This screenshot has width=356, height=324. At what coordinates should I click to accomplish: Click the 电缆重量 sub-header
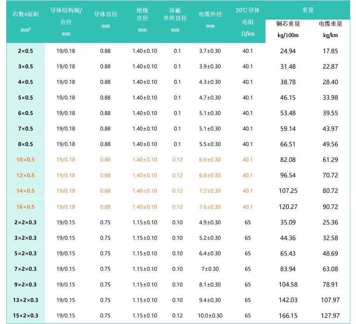(x=330, y=24)
